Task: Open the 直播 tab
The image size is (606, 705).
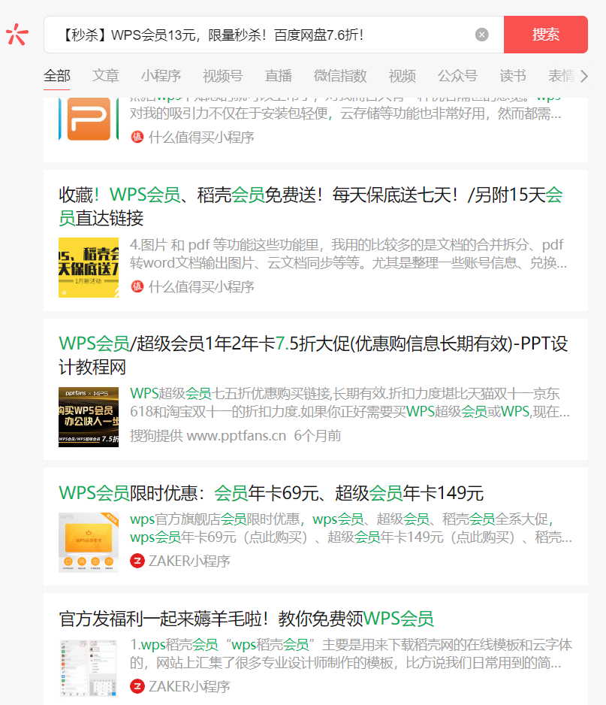Action: [278, 75]
